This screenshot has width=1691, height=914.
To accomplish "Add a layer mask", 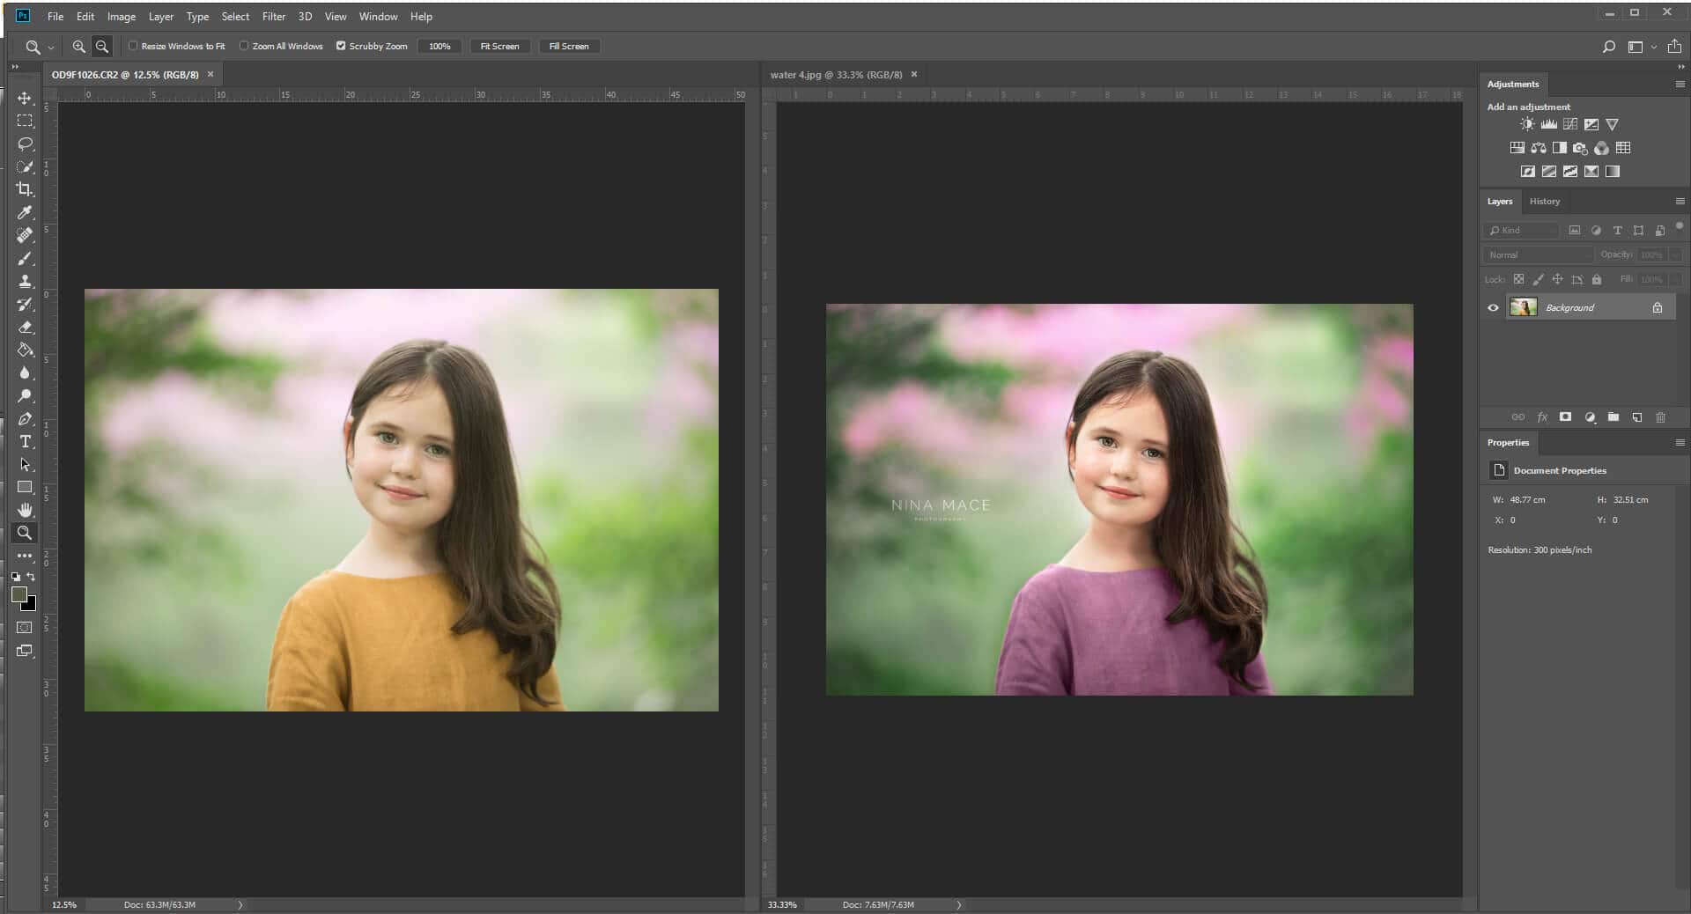I will (x=1565, y=417).
